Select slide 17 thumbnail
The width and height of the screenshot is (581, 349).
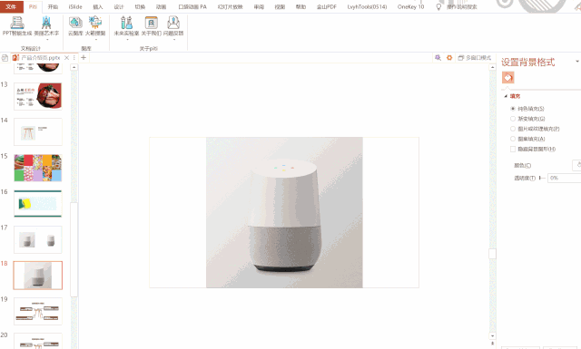(x=38, y=239)
